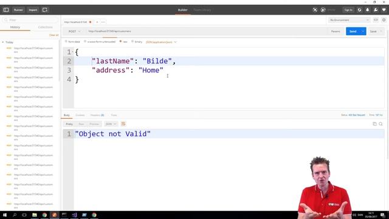Open the POST method dropdown
This screenshot has width=389, height=219.
pos(74,31)
